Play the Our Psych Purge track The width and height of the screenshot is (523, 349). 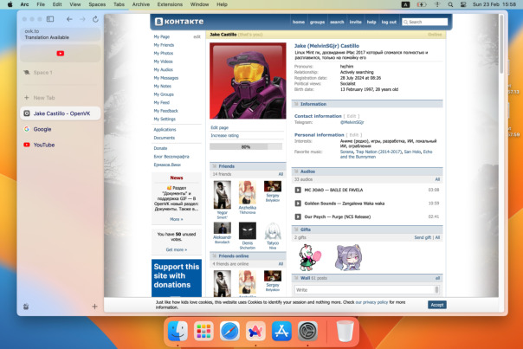[x=298, y=217]
